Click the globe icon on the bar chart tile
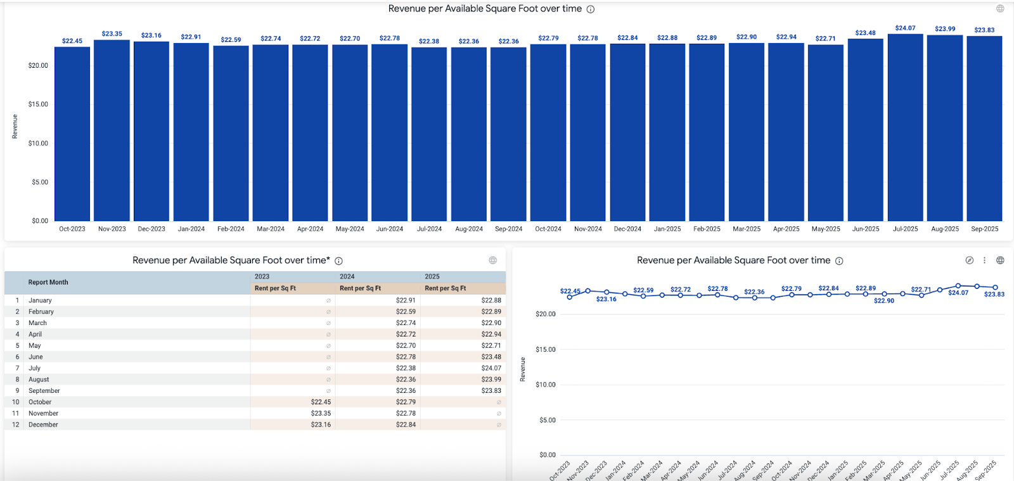Viewport: 1014px width, 481px height. click(x=1000, y=9)
